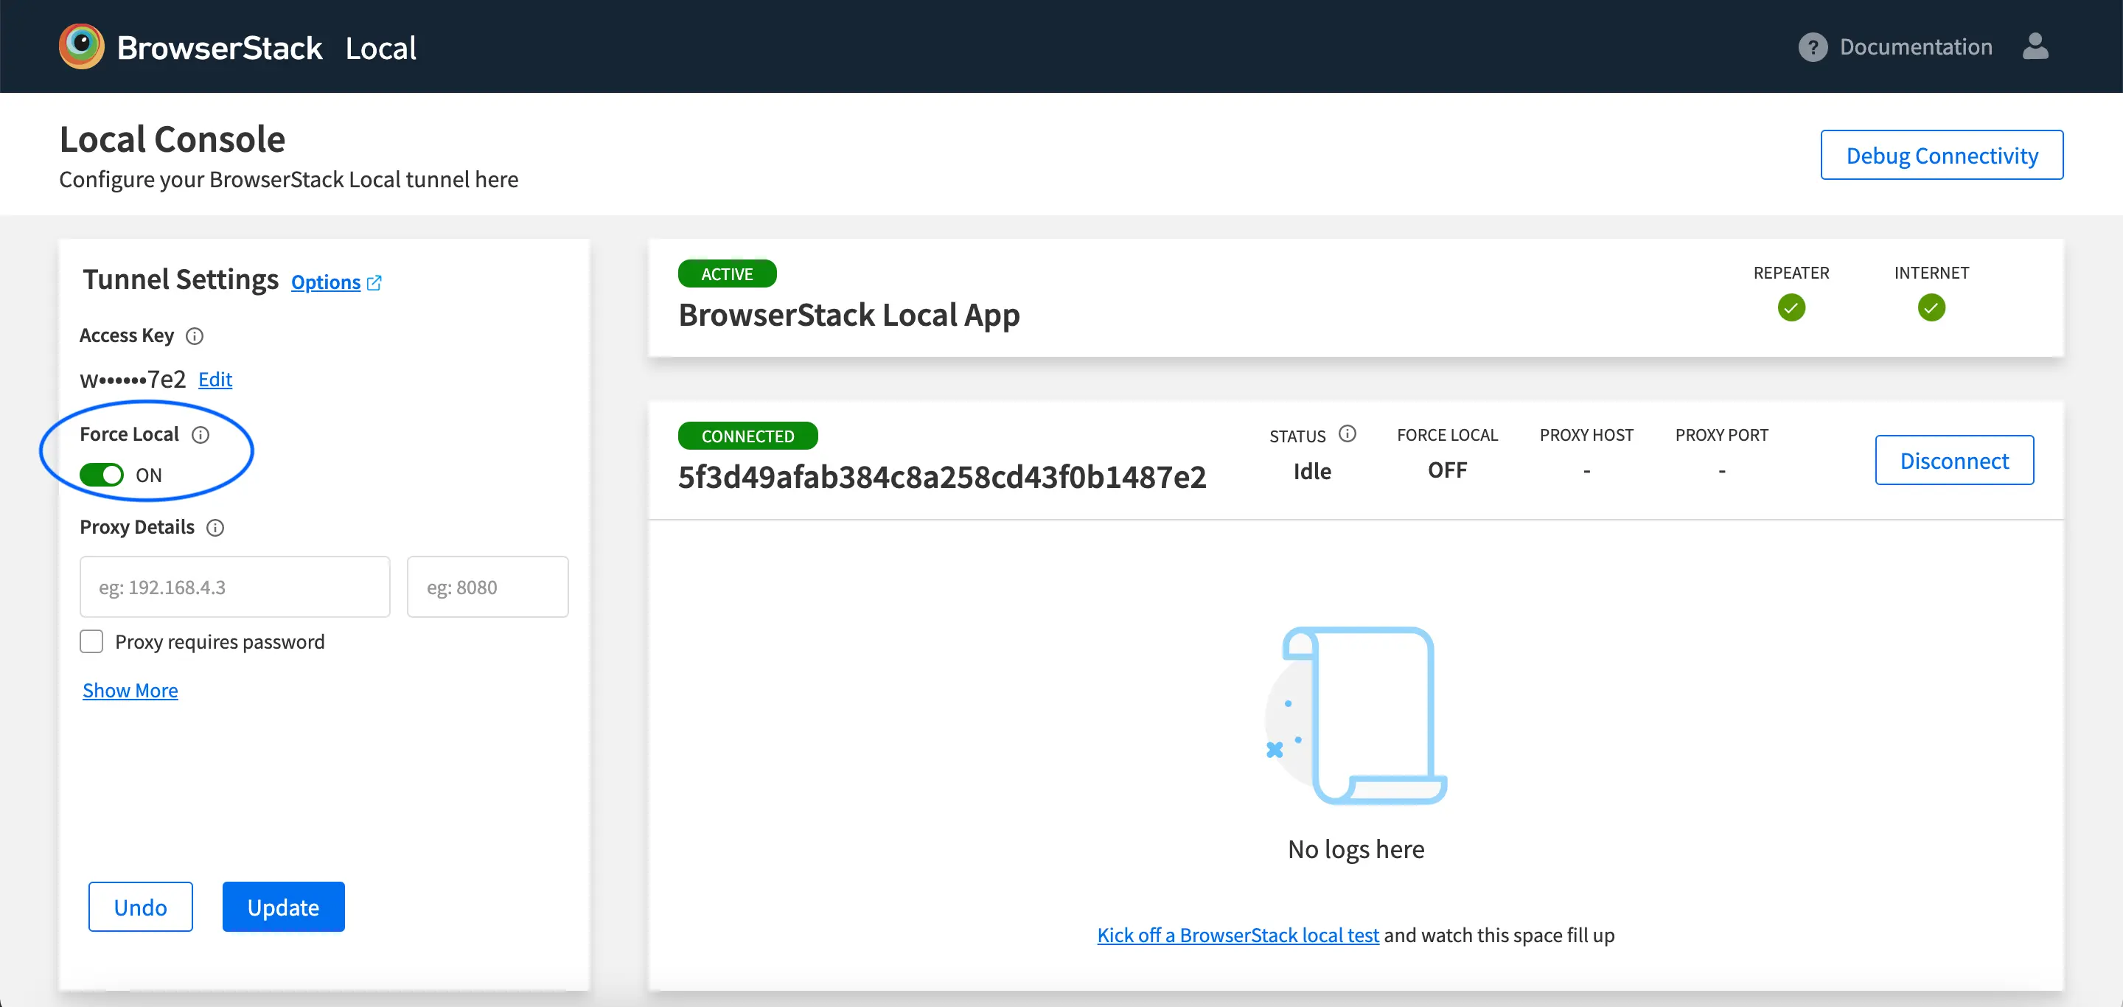Expand settings with Show More
Viewport: 2123px width, 1007px height.
click(x=130, y=691)
